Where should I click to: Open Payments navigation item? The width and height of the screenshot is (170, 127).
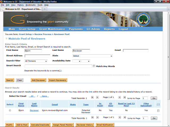click(76, 29)
